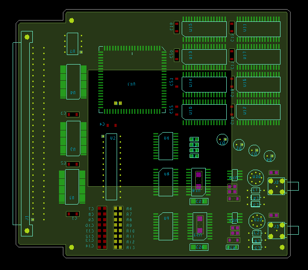Select the large UX1 quad flat package

tap(132, 80)
